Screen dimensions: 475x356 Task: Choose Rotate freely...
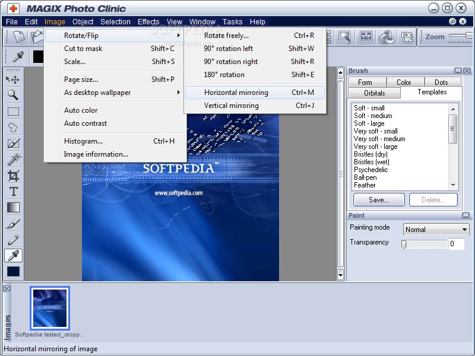point(255,36)
